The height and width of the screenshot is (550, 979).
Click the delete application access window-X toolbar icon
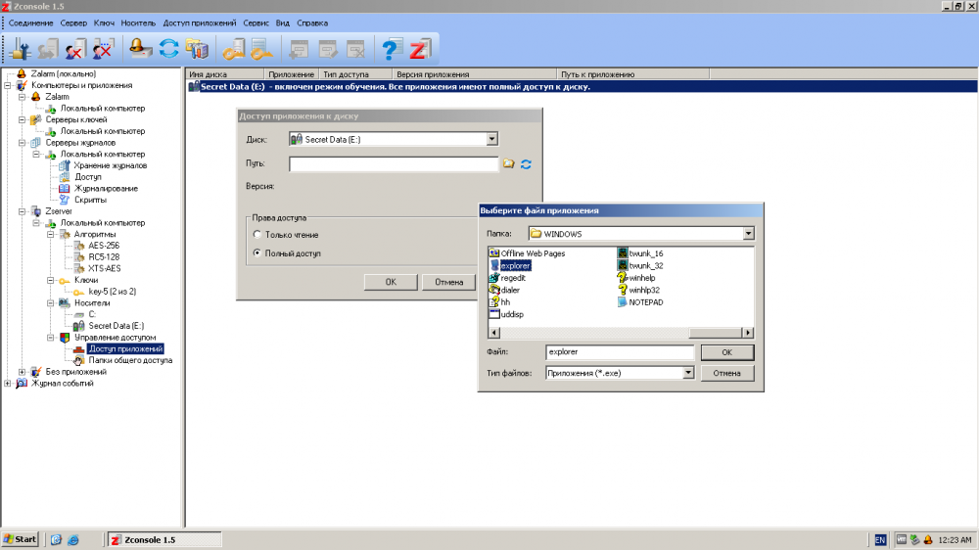click(x=355, y=49)
